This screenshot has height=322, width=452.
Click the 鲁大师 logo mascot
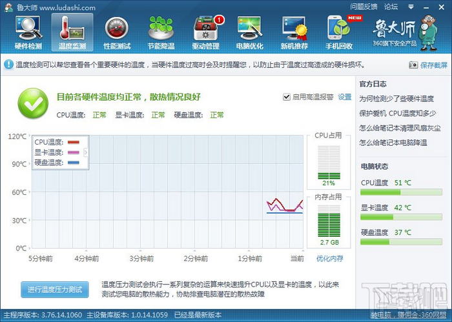pyautogui.click(x=428, y=33)
